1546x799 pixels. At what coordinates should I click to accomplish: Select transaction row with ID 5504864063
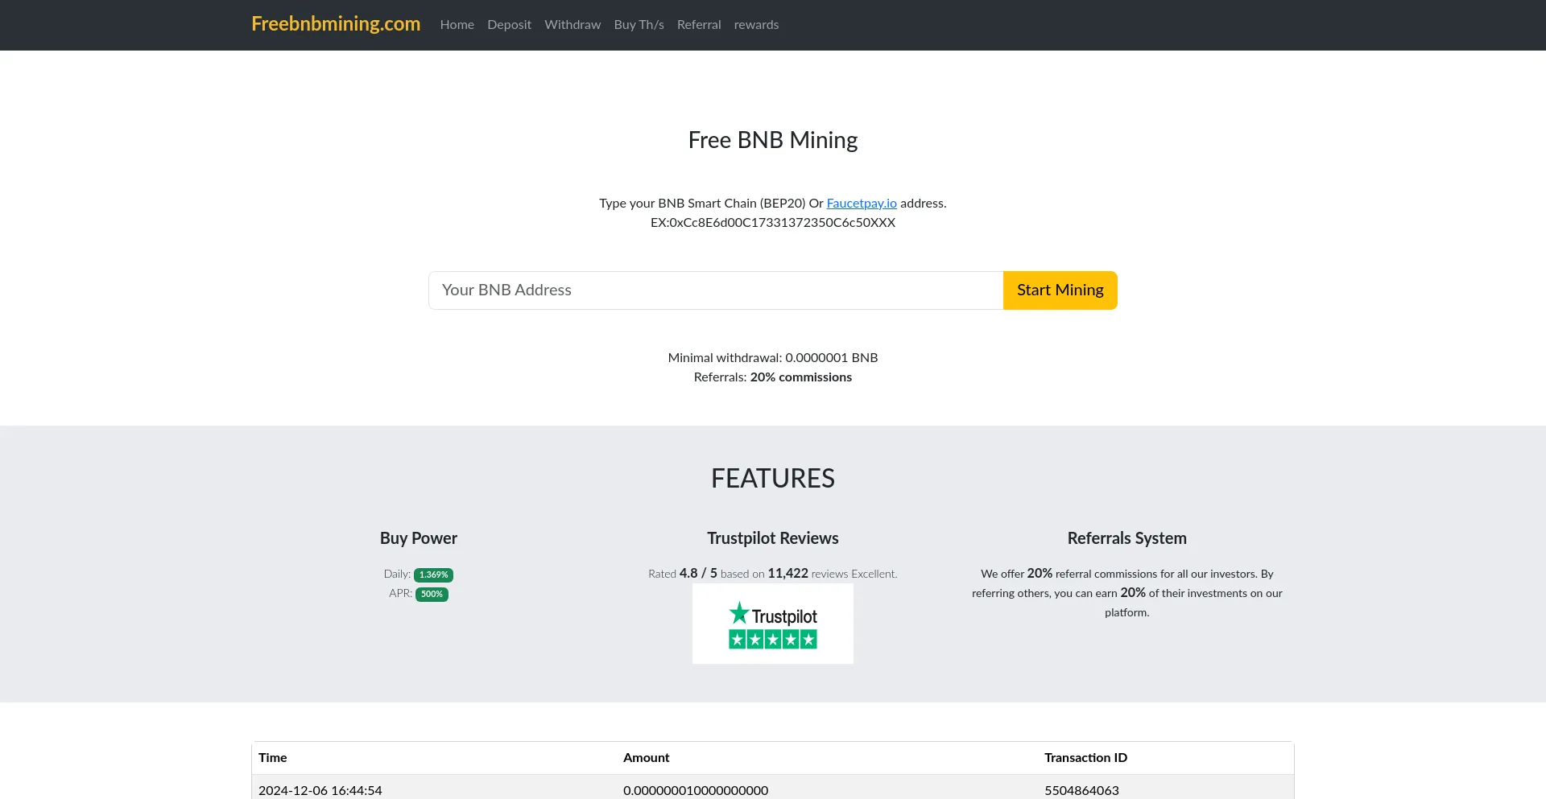click(772, 790)
